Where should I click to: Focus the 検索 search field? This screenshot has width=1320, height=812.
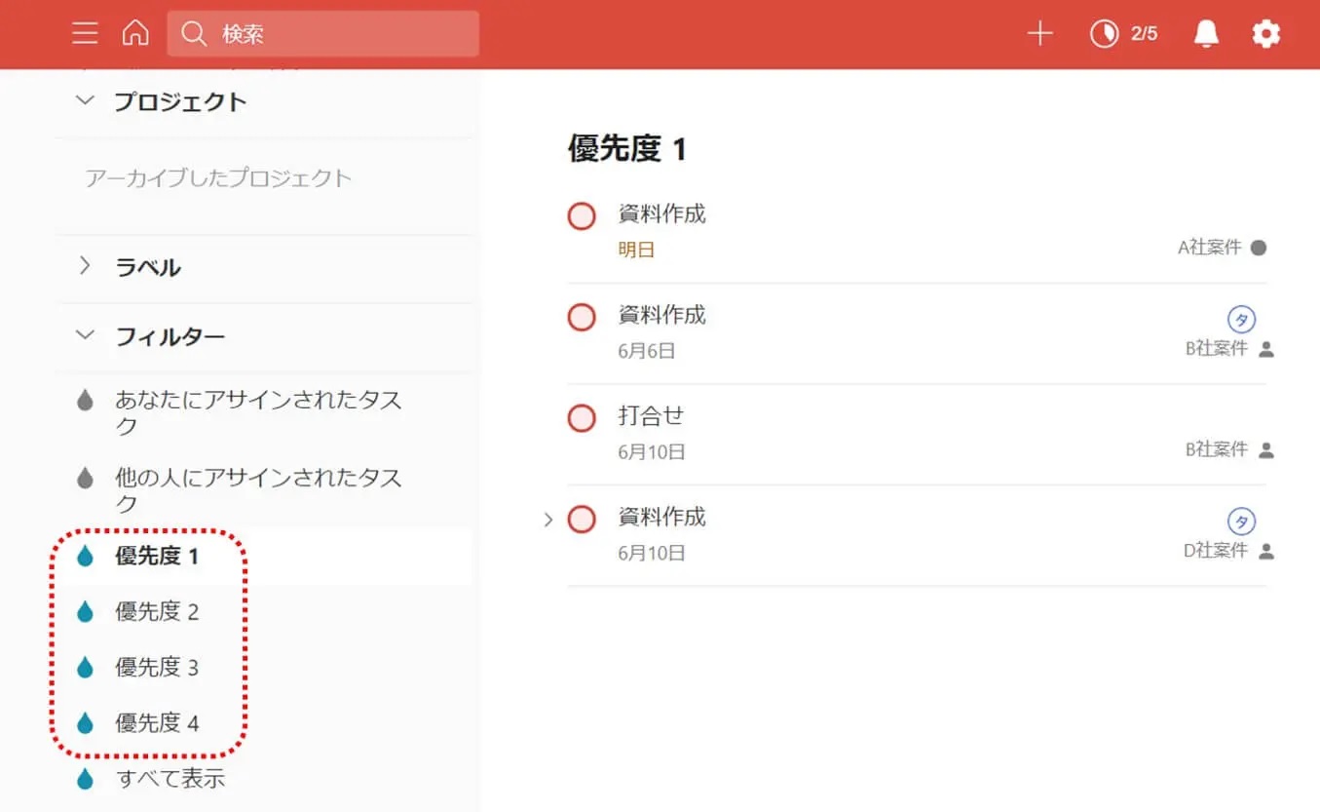point(322,34)
